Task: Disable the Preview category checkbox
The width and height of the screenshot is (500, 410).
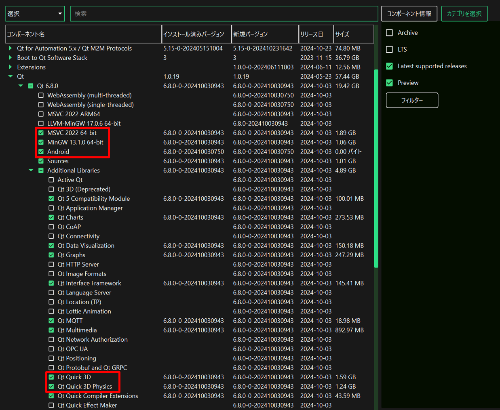Action: pos(390,83)
